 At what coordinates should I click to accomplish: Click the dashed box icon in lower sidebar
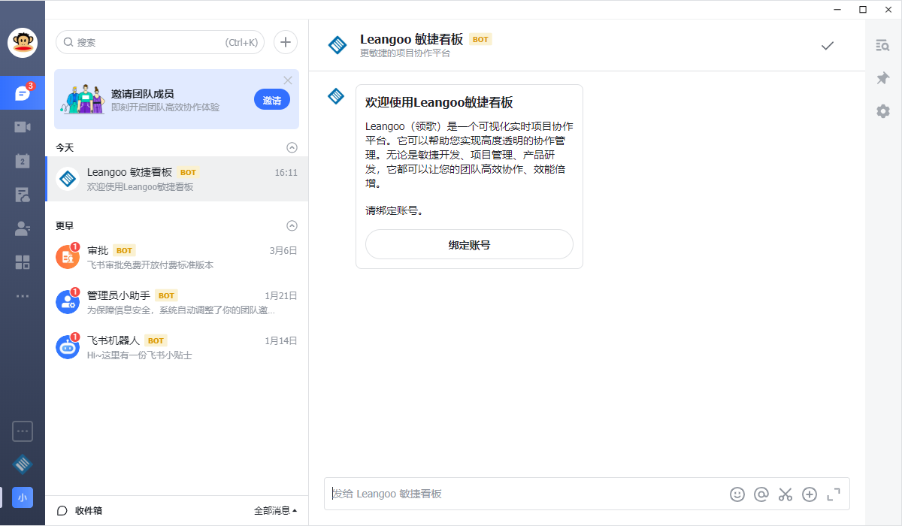coord(23,431)
